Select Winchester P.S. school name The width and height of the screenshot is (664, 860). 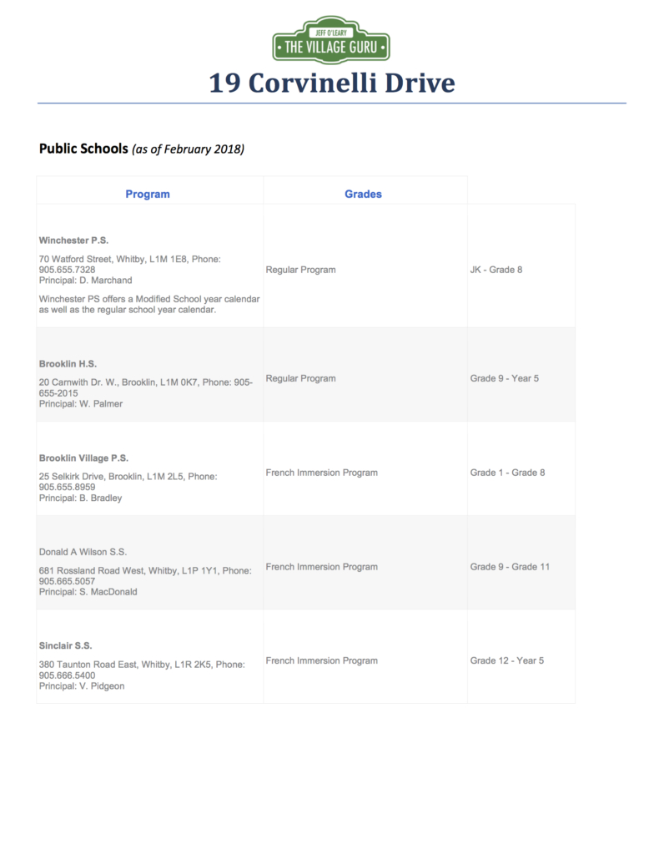click(73, 240)
